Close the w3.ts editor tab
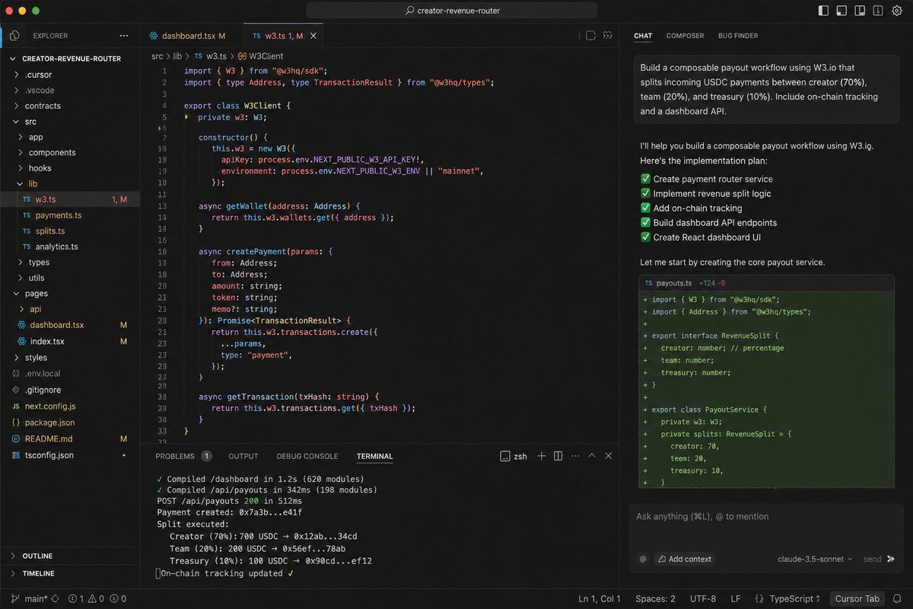913x609 pixels. [313, 36]
